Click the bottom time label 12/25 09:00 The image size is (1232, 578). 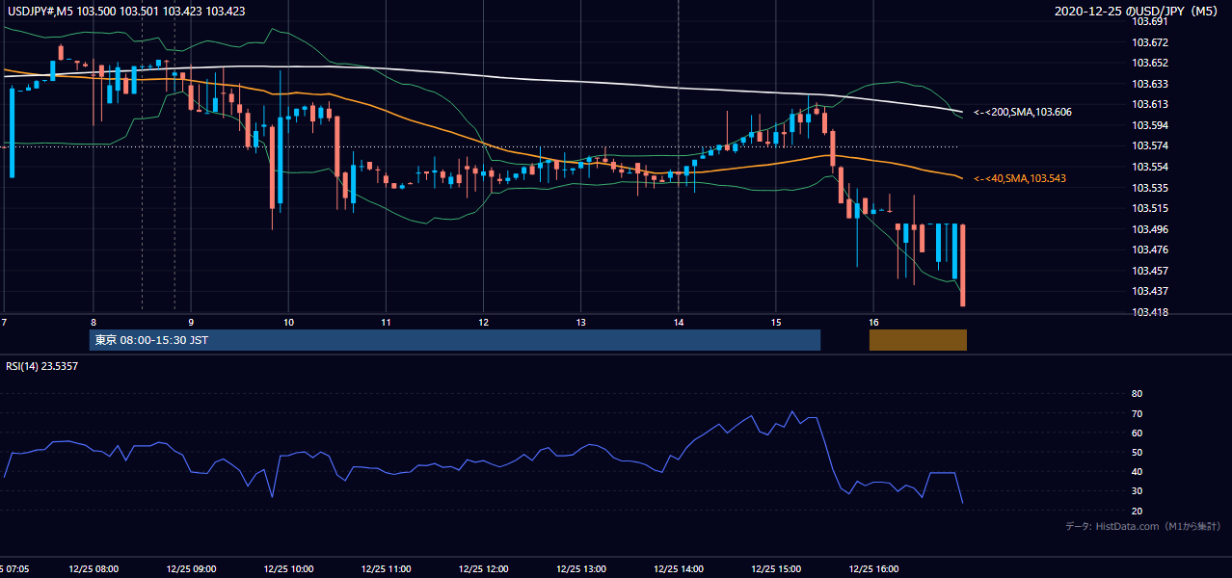point(190,569)
